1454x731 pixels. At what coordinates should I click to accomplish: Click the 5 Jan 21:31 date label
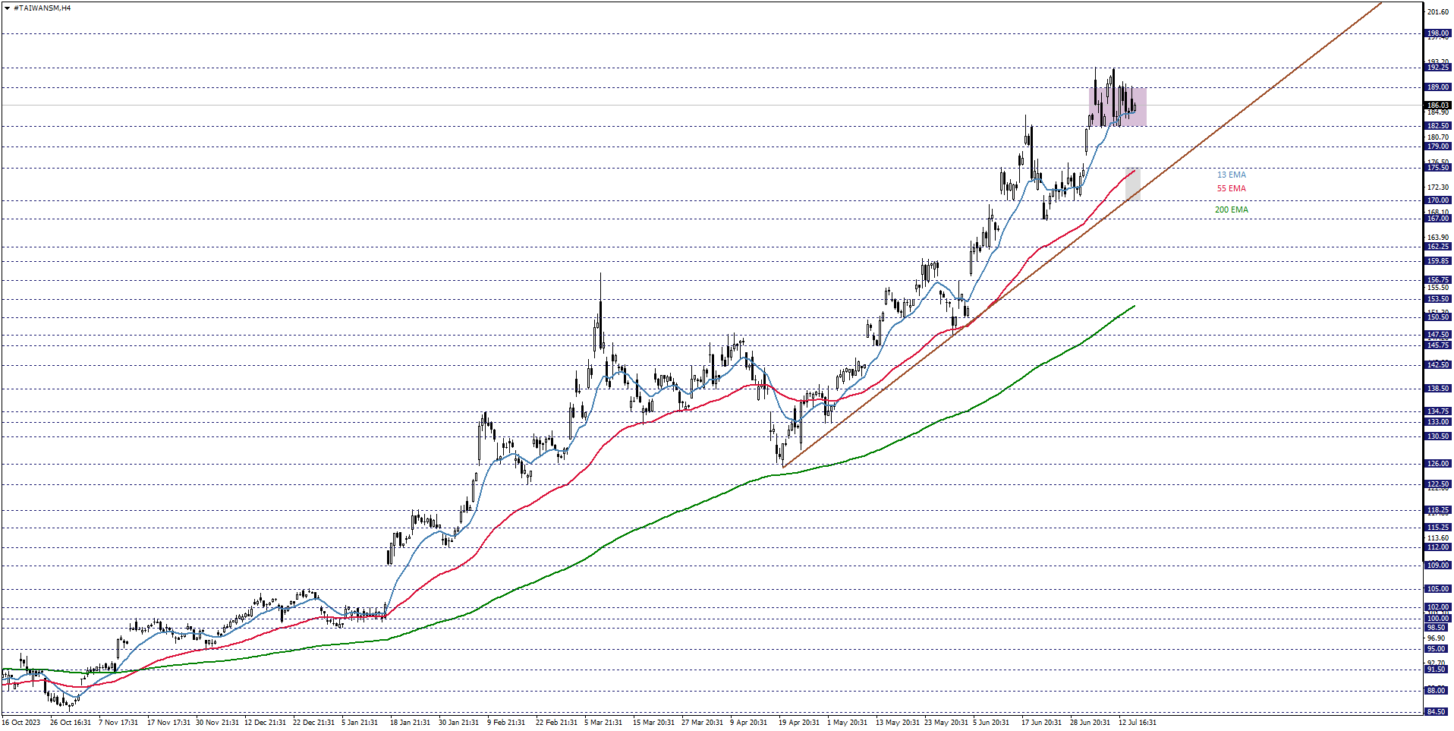click(360, 723)
